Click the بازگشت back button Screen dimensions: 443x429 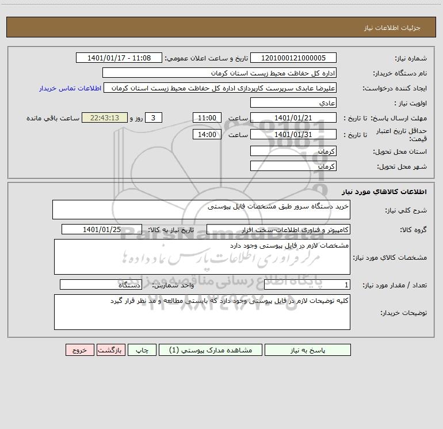point(110,350)
